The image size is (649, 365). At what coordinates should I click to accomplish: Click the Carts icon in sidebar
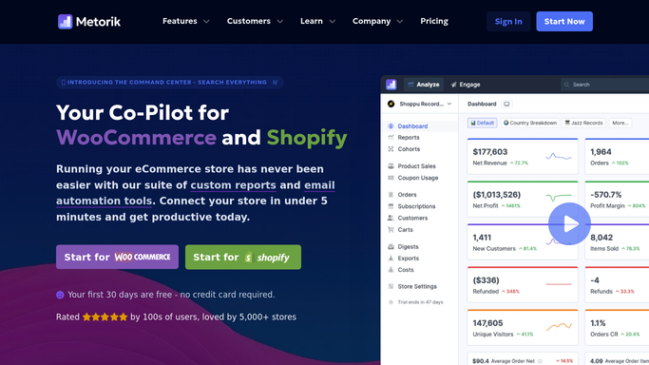tap(391, 230)
